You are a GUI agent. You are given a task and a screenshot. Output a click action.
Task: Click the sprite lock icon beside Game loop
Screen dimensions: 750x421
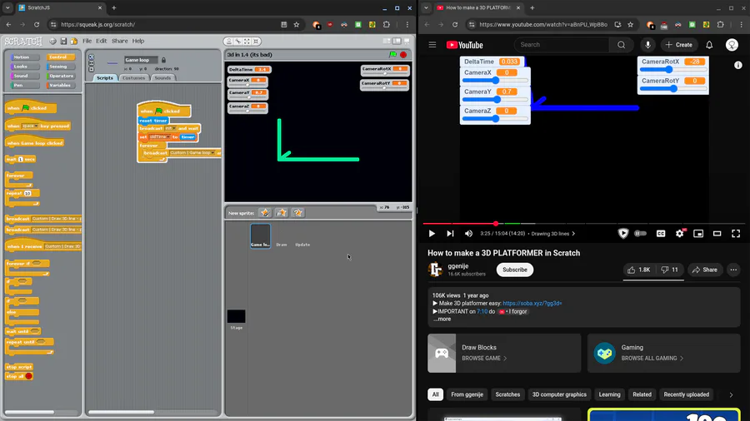163,60
